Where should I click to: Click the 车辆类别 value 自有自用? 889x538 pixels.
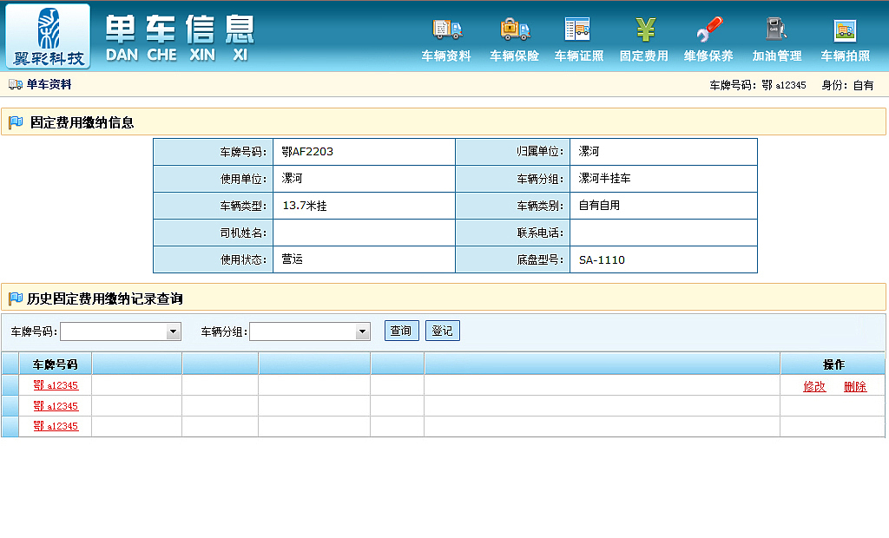(x=599, y=206)
